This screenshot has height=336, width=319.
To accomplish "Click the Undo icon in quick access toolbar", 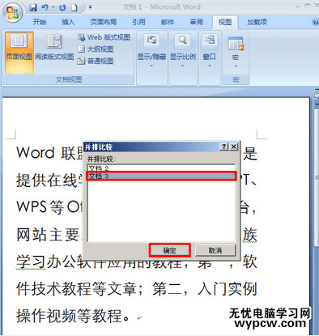I will click(x=45, y=7).
